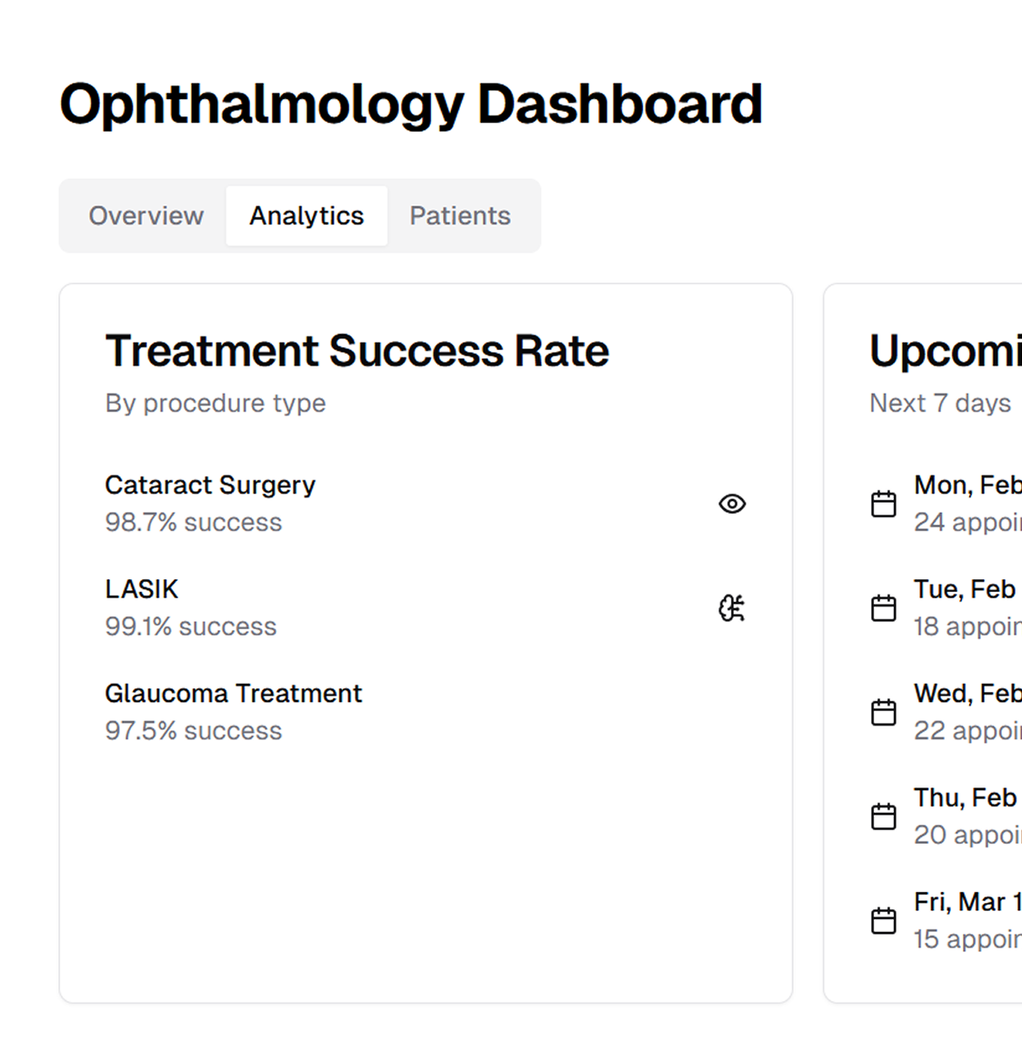Screen dimensions: 1022x1062
Task: Click the eye icon beside Cataract Surgery
Action: pos(732,504)
